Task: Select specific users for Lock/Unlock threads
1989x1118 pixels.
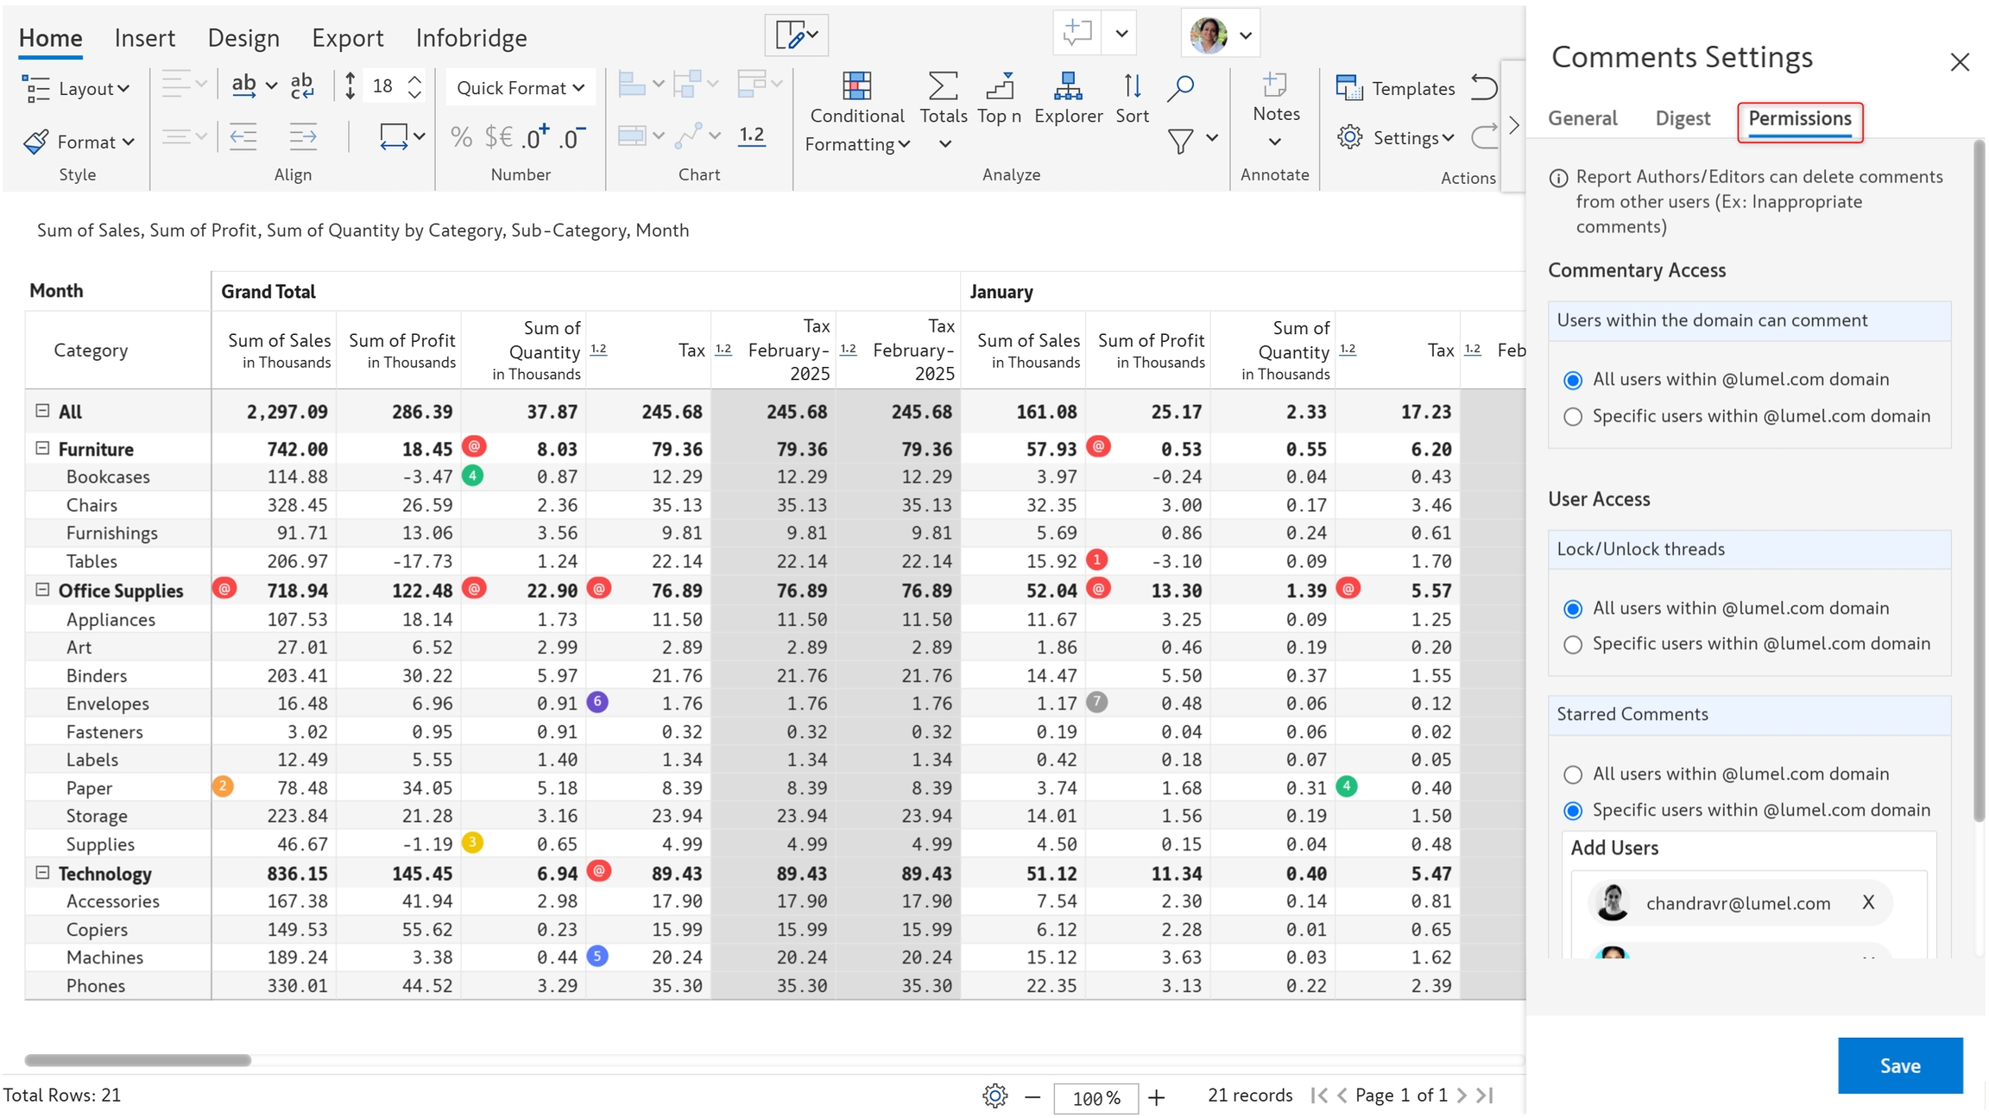Action: 1573,645
